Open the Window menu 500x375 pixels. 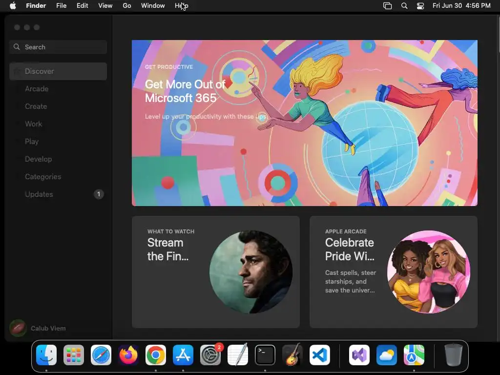(153, 6)
